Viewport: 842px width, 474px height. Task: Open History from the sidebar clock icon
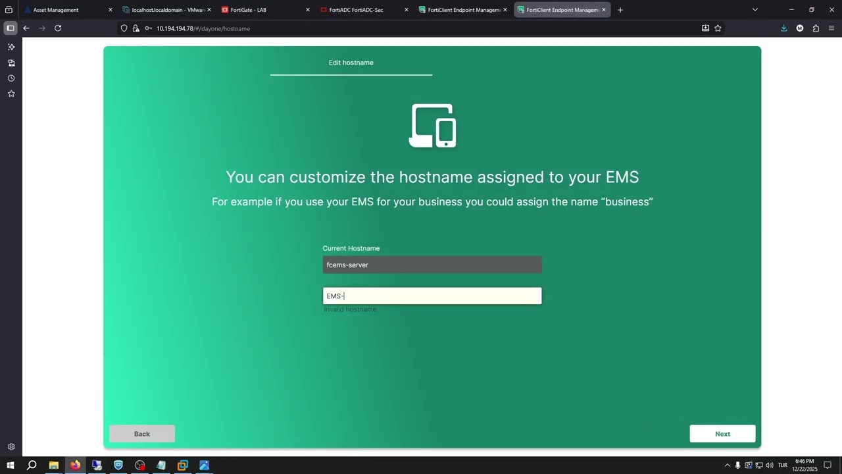[x=11, y=78]
